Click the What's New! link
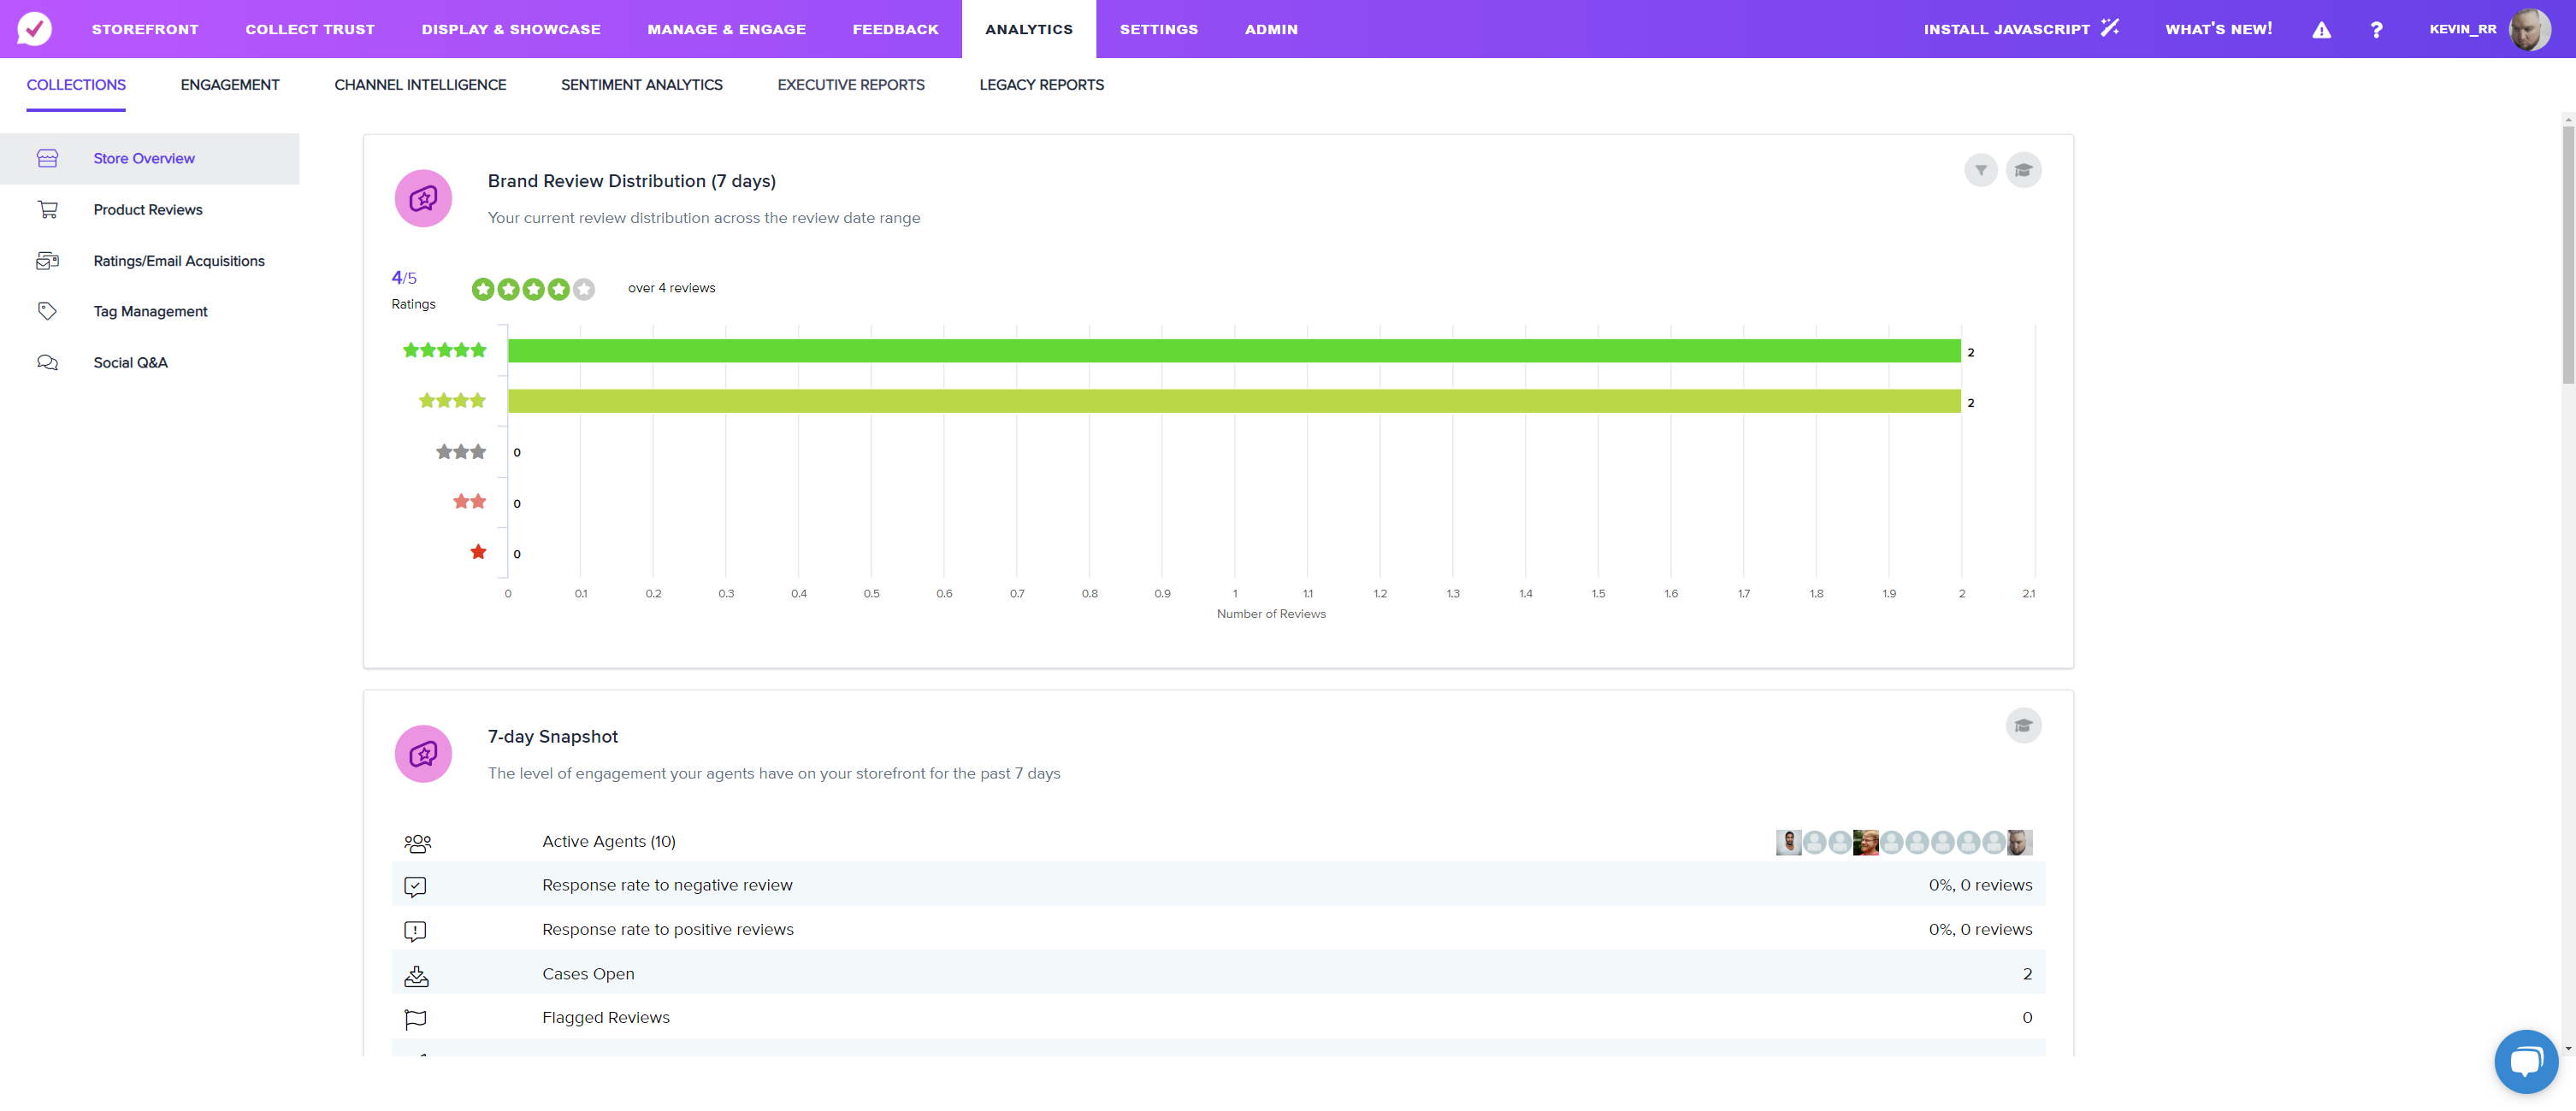The image size is (2576, 1111). (2218, 29)
